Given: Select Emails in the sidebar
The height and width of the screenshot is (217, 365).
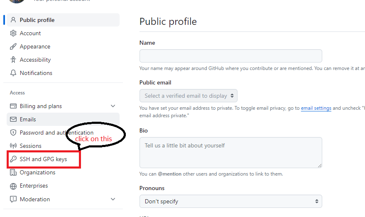Looking at the screenshot, I should click(x=63, y=119).
